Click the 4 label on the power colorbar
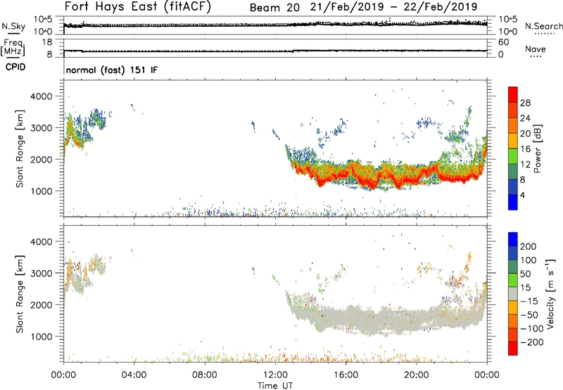Viewport: 563px width, 390px height. point(522,195)
